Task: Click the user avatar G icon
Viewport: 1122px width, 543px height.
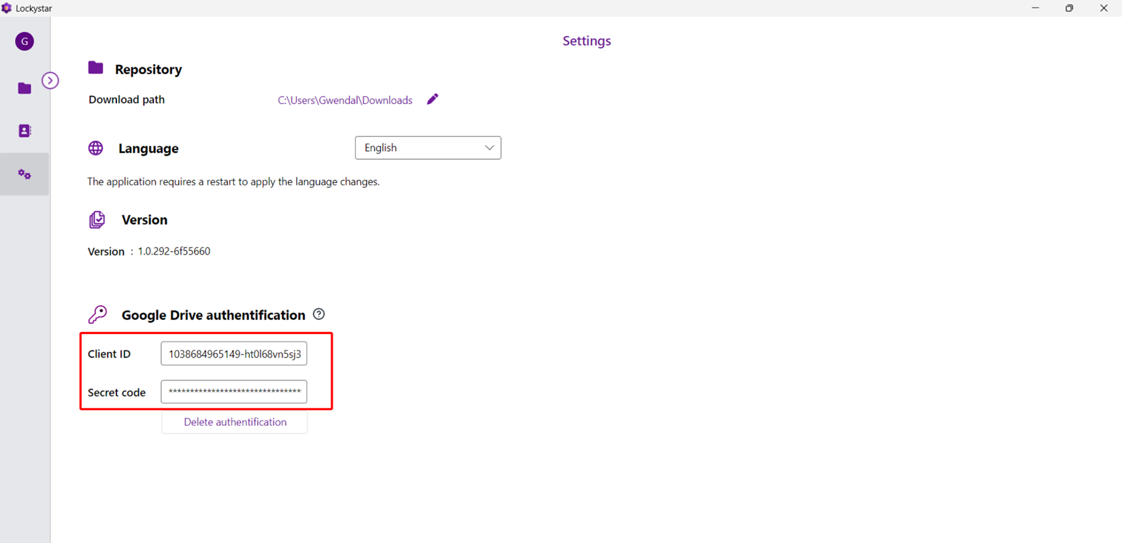Action: click(24, 42)
